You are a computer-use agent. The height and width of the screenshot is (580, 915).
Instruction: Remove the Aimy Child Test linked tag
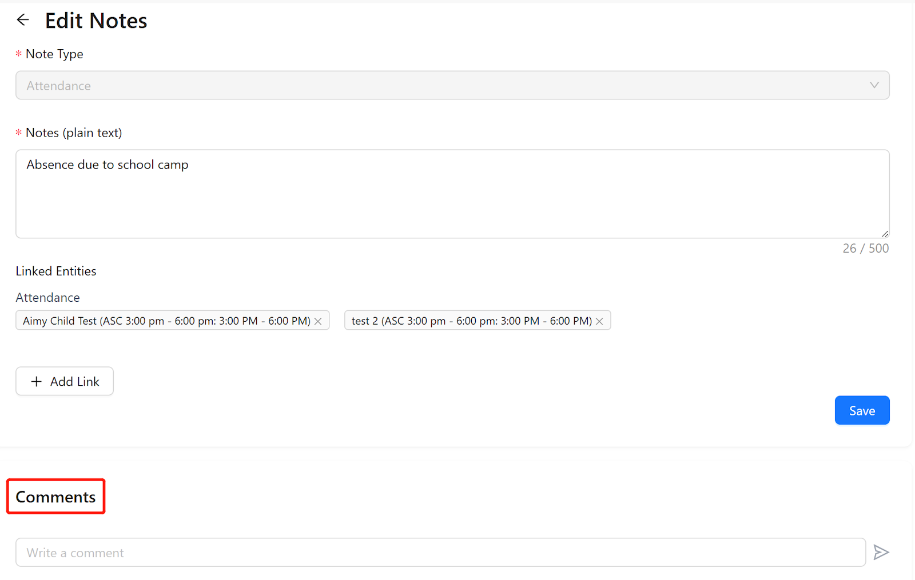pos(319,321)
